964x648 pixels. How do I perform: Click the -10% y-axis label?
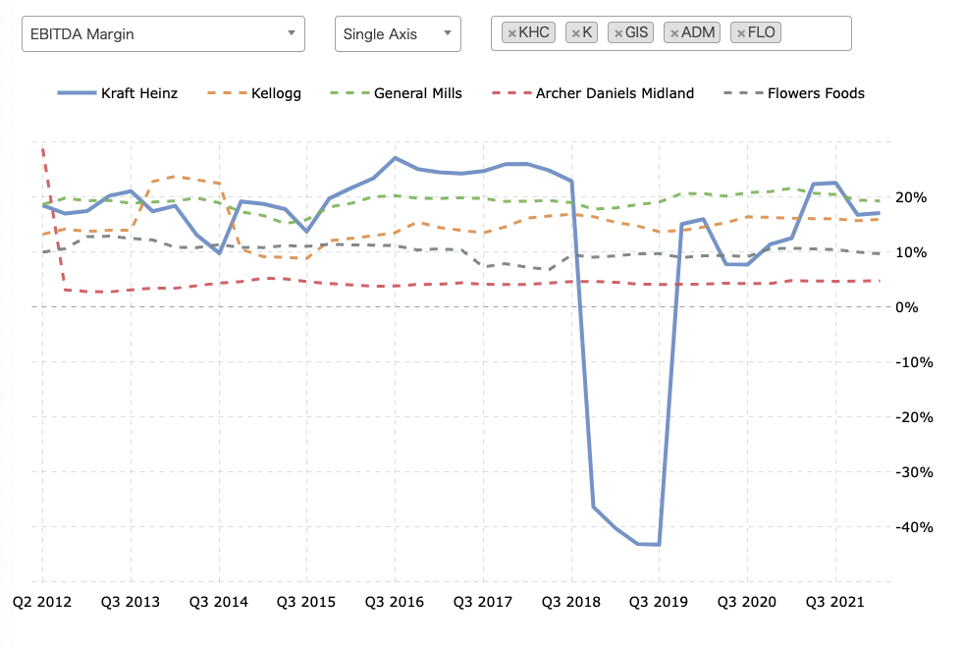[x=914, y=362]
